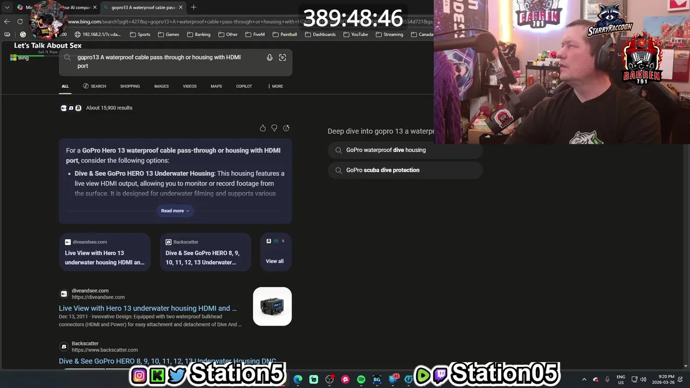The width and height of the screenshot is (690, 388).
Task: Show hidden system tray icons
Action: pyautogui.click(x=584, y=379)
